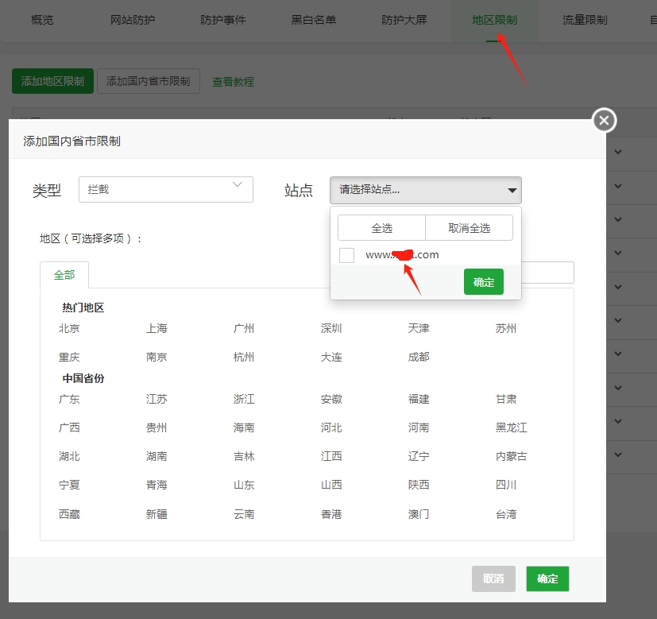
Task: Select 黑龙江 province
Action: pyautogui.click(x=511, y=427)
